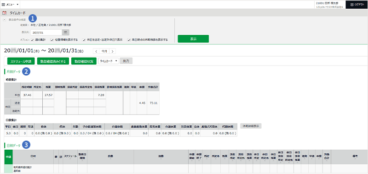The image size is (368, 174).
Task: Click the タイムカード calendar icon in header
Action: coord(4,13)
